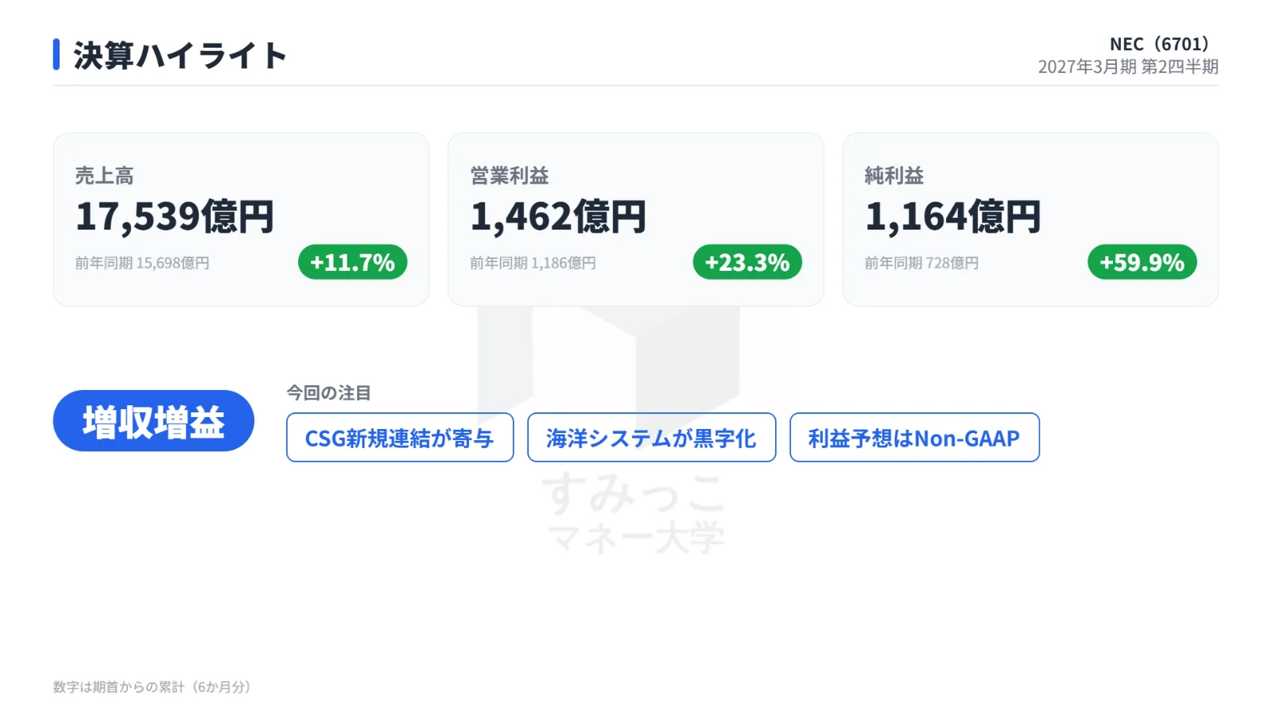Click the 1,462億円 operating profit figure

[x=558, y=216]
